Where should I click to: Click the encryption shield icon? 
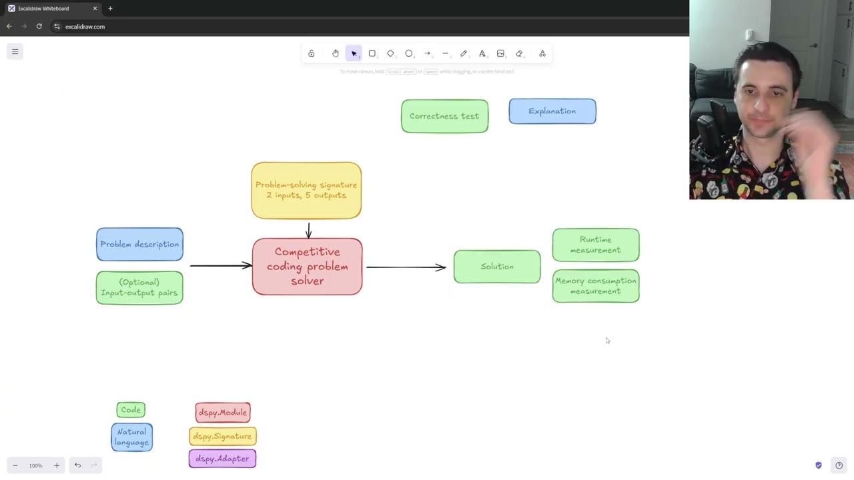tap(819, 465)
